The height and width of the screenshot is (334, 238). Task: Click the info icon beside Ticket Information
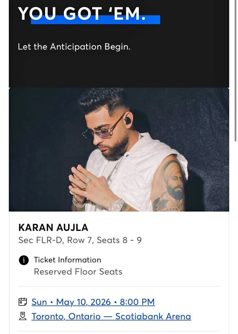[x=24, y=260]
